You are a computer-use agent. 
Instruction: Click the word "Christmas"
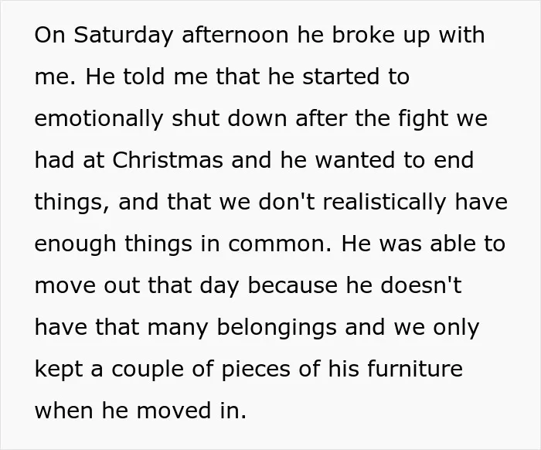click(x=168, y=160)
